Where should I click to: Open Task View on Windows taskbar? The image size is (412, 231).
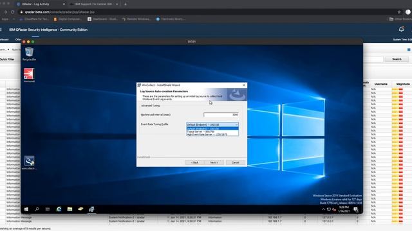point(47,209)
